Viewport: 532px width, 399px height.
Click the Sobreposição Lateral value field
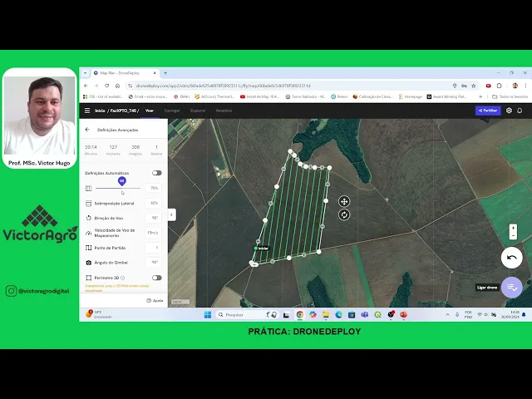(x=153, y=203)
